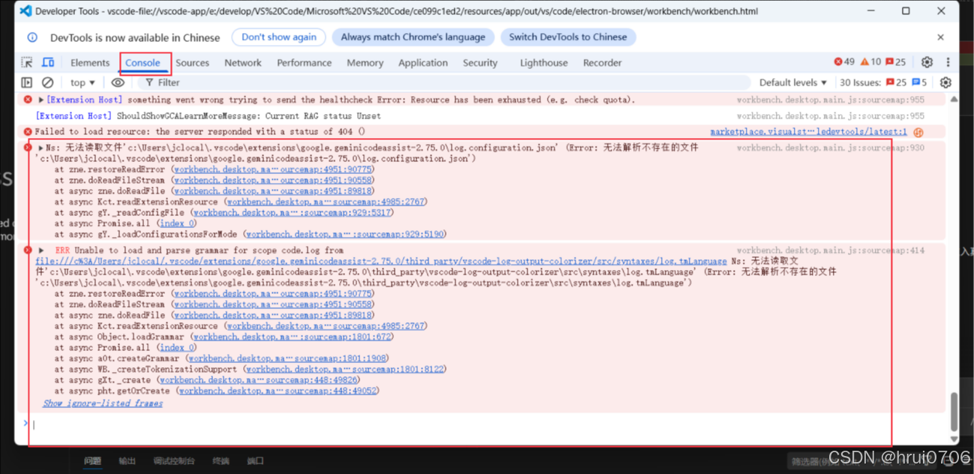The width and height of the screenshot is (974, 474).
Task: Click the blue 5 issues badge
Action: [919, 82]
